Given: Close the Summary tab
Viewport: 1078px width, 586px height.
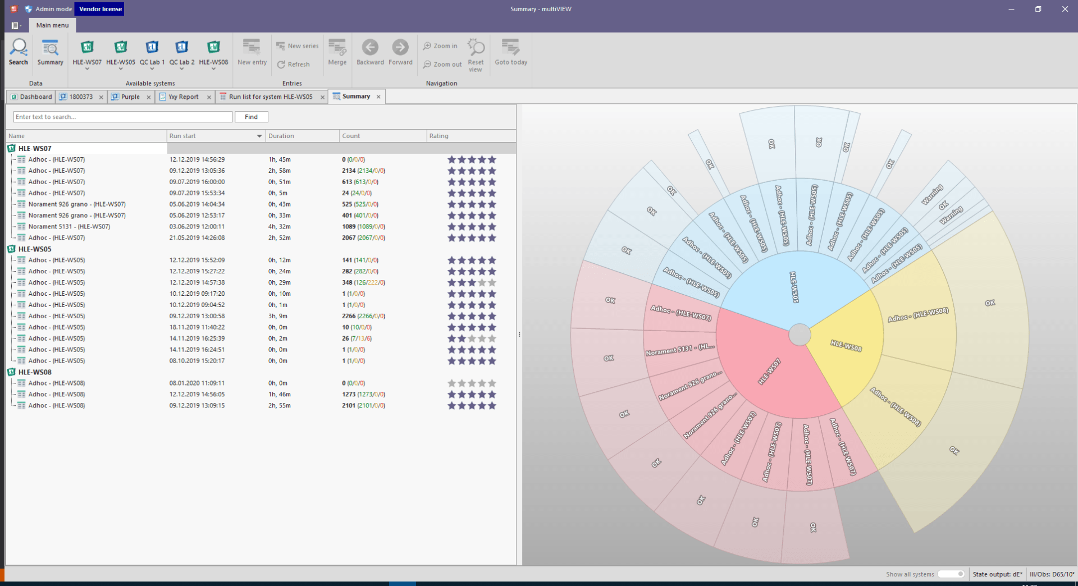Looking at the screenshot, I should (378, 97).
